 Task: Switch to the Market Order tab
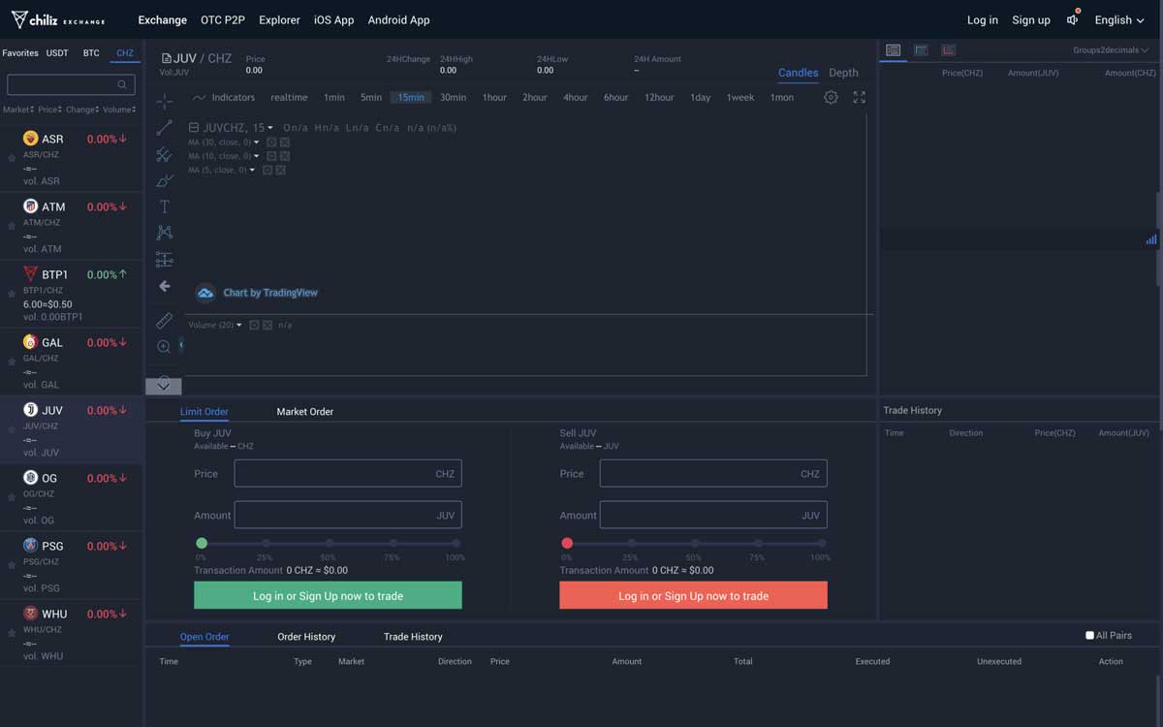coord(305,412)
